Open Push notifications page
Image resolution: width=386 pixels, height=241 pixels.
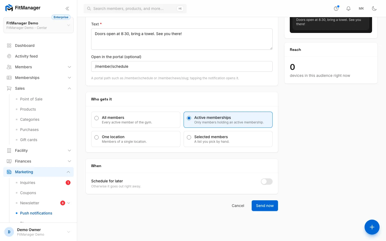pos(36,213)
